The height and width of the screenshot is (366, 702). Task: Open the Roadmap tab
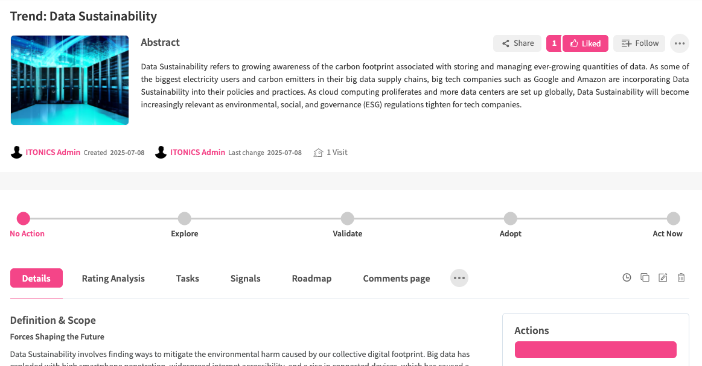point(311,278)
